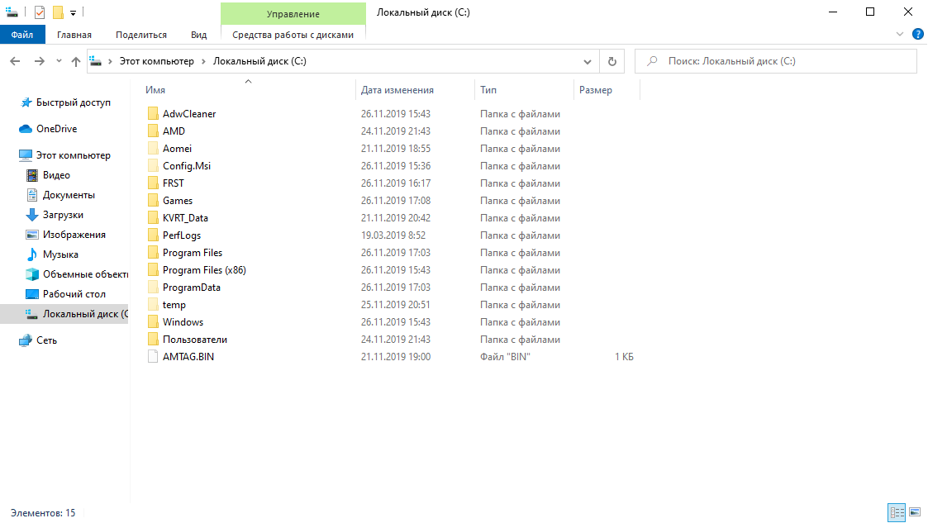Image resolution: width=928 pixels, height=523 pixels.
Task: Open the AdwCleaner folder icon
Action: pos(153,113)
